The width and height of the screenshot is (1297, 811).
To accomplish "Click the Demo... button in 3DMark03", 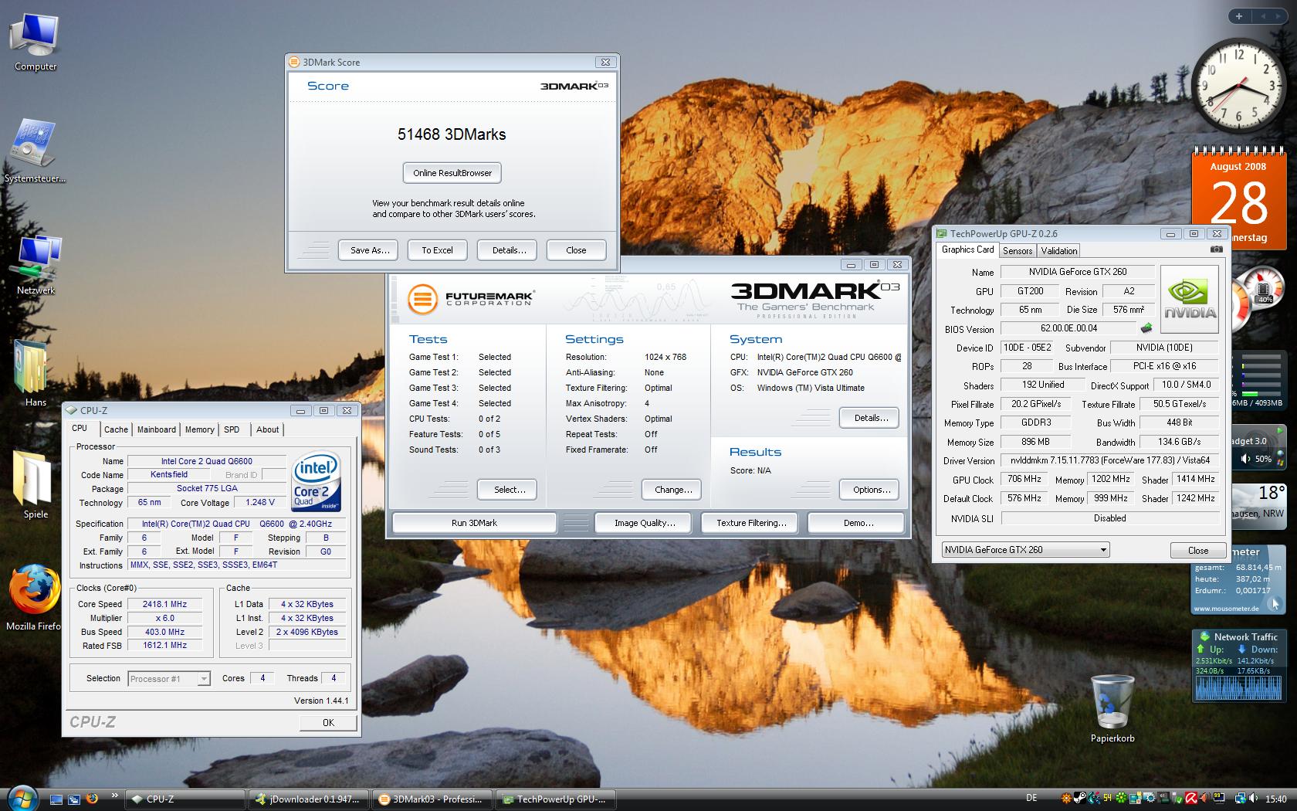I will coord(858,523).
